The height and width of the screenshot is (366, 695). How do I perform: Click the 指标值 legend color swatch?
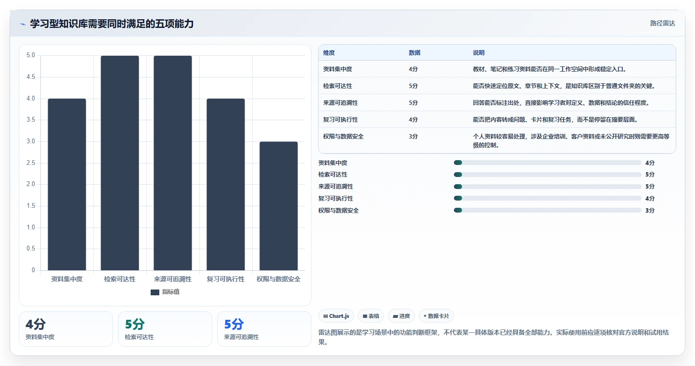(x=154, y=292)
